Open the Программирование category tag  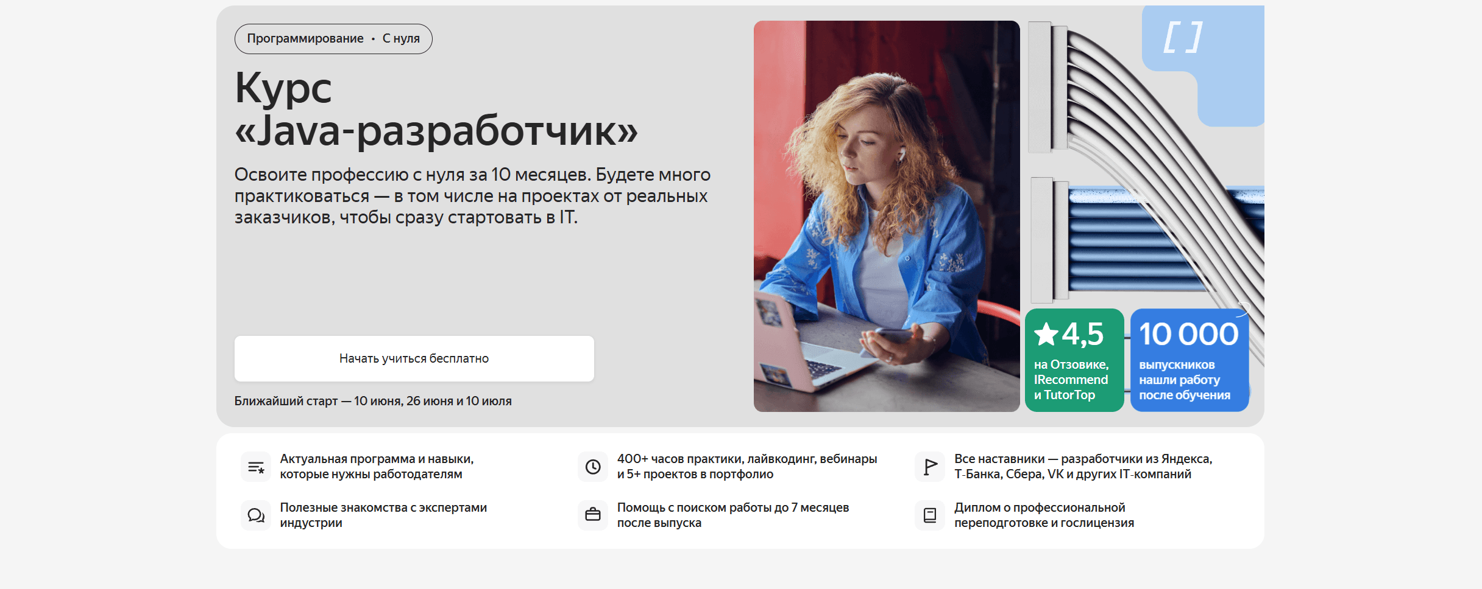pos(305,38)
